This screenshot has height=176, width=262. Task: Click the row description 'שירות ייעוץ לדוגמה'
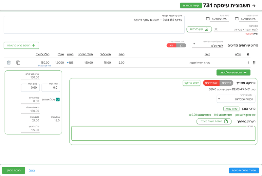200,63
